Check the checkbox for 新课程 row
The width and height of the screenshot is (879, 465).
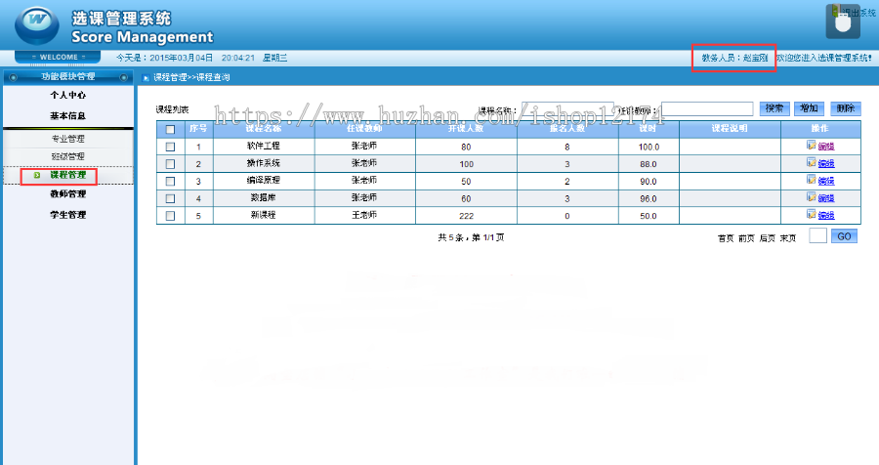(170, 216)
